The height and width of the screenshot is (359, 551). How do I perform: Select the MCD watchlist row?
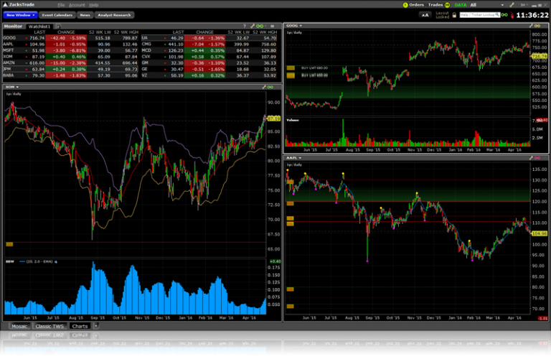(x=209, y=51)
